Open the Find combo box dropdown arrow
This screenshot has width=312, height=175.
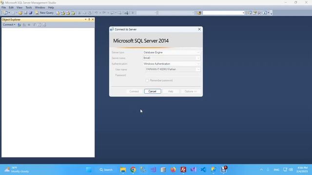243,13
